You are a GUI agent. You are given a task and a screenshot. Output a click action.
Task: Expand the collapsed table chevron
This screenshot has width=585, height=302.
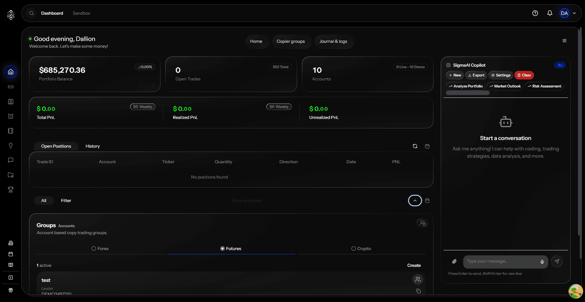pyautogui.click(x=415, y=201)
